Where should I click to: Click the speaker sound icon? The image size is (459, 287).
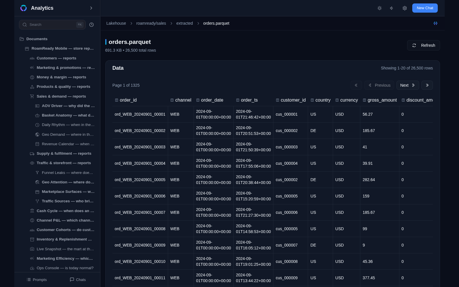tap(392, 8)
